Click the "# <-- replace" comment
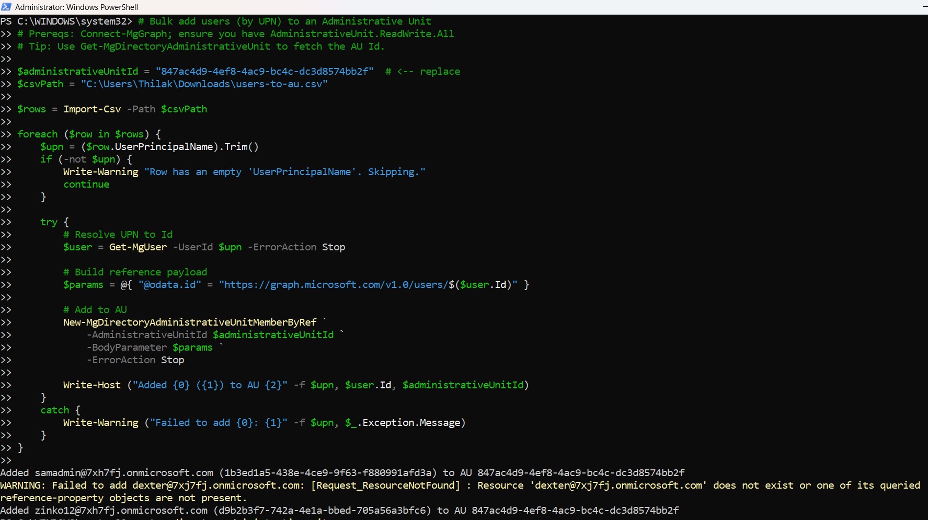928x520 pixels. click(422, 72)
